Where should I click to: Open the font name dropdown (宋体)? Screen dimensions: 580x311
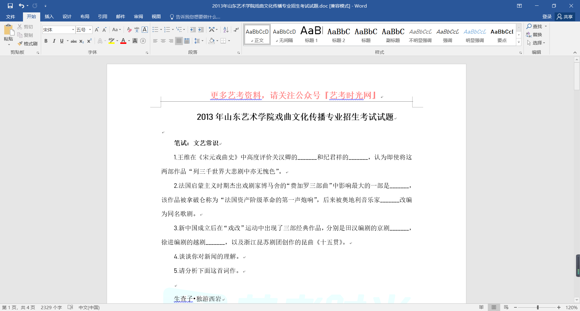[73, 30]
